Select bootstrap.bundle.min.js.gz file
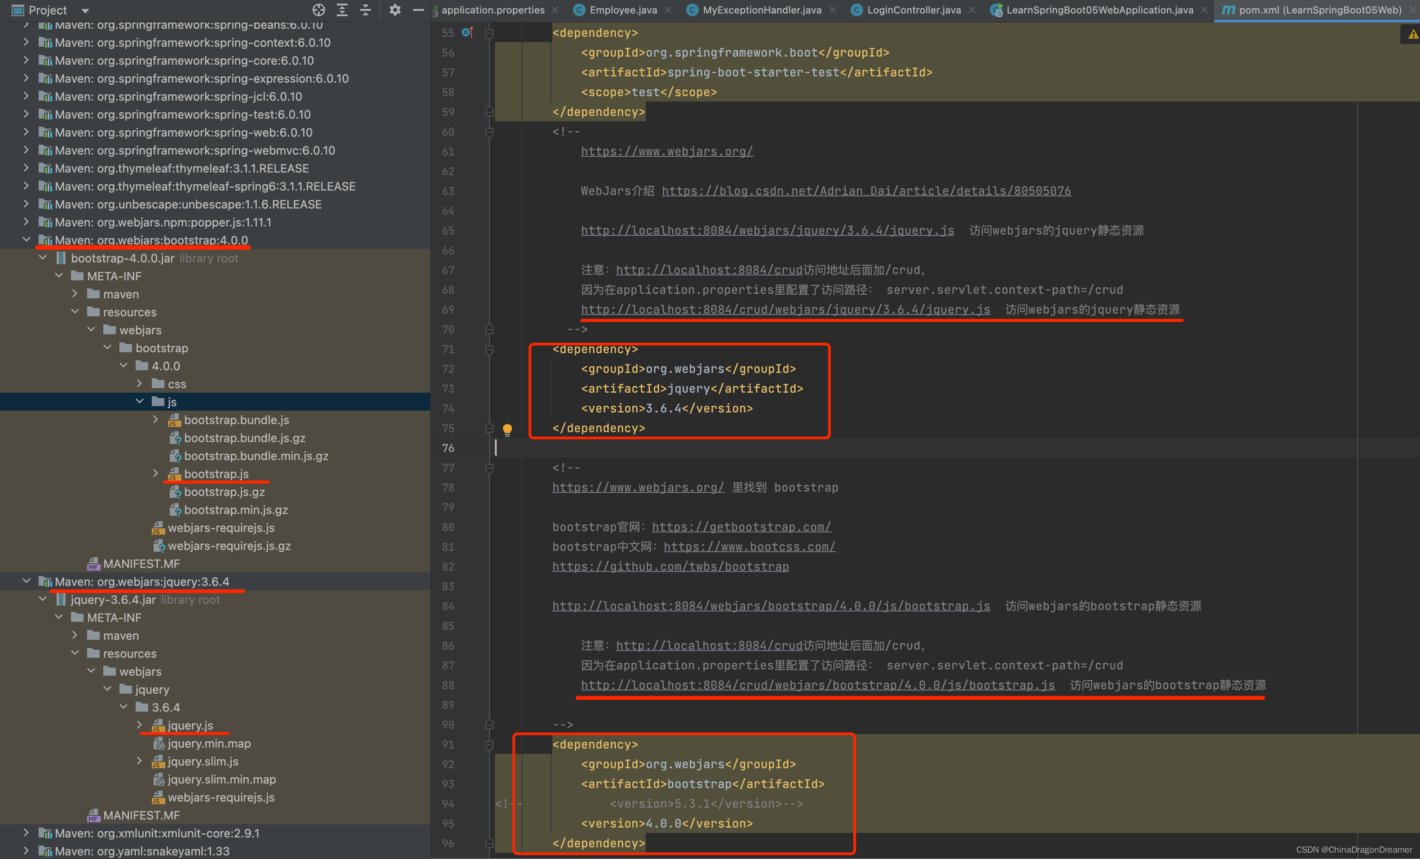 tap(256, 456)
